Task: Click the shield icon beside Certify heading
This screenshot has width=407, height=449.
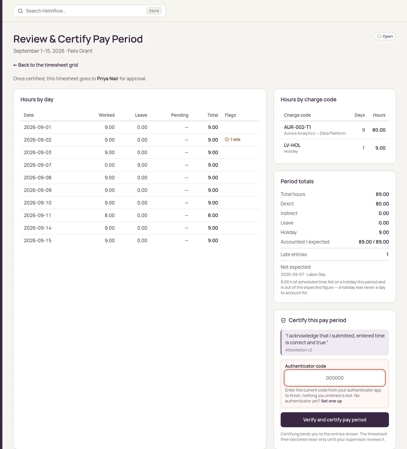Action: click(x=283, y=320)
